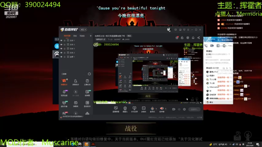Hide the 全屏 1 source layer
Viewport: 262px width, 147px height.
click(x=61, y=57)
